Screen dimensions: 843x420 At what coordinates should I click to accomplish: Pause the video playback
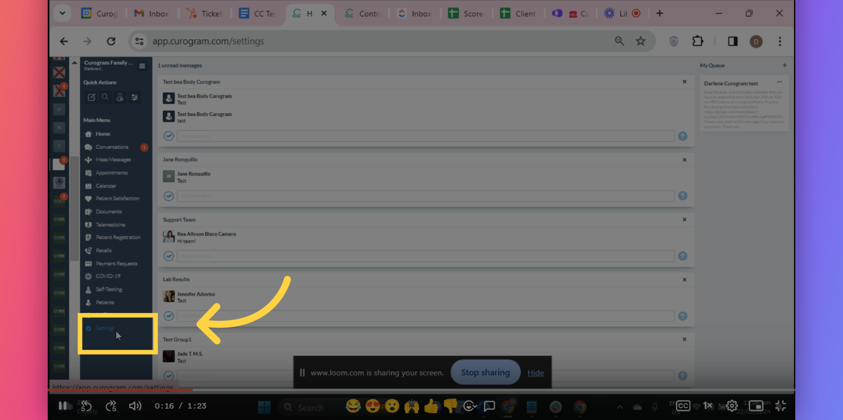click(63, 406)
